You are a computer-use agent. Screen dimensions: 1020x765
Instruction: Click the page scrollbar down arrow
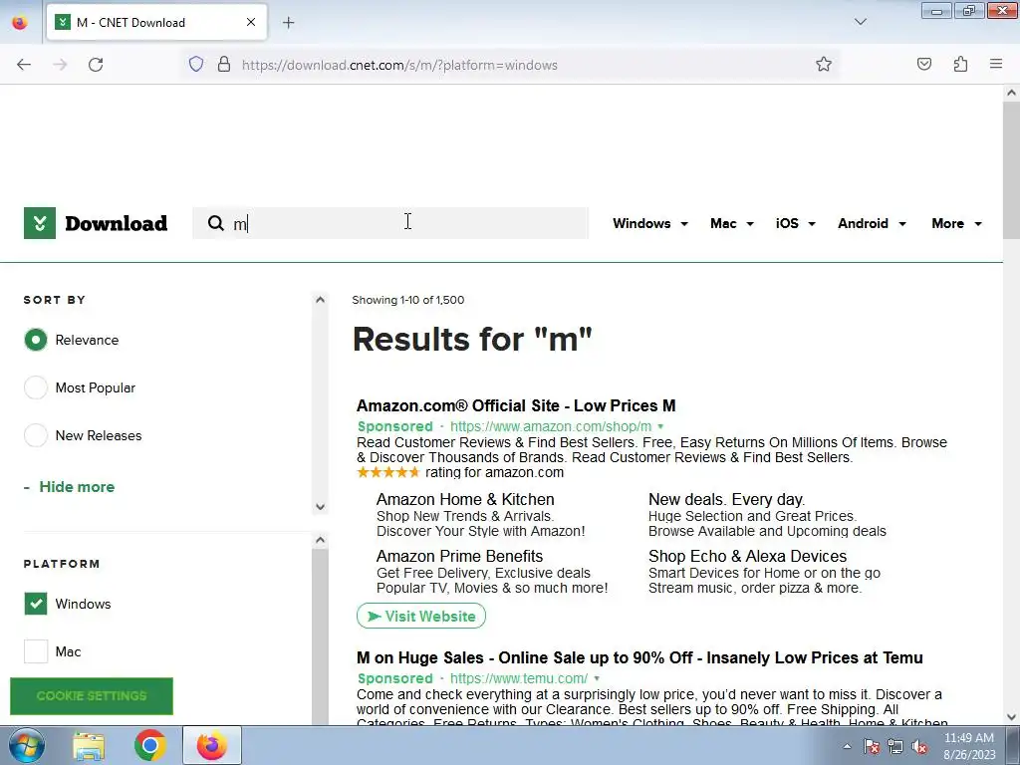(1011, 717)
